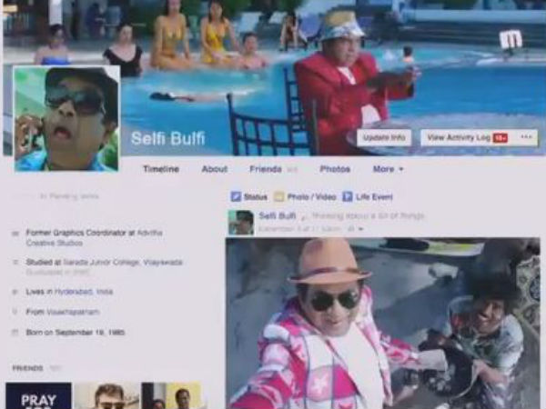Open the profile picture thumbnail
The width and height of the screenshot is (546, 409).
(x=66, y=118)
